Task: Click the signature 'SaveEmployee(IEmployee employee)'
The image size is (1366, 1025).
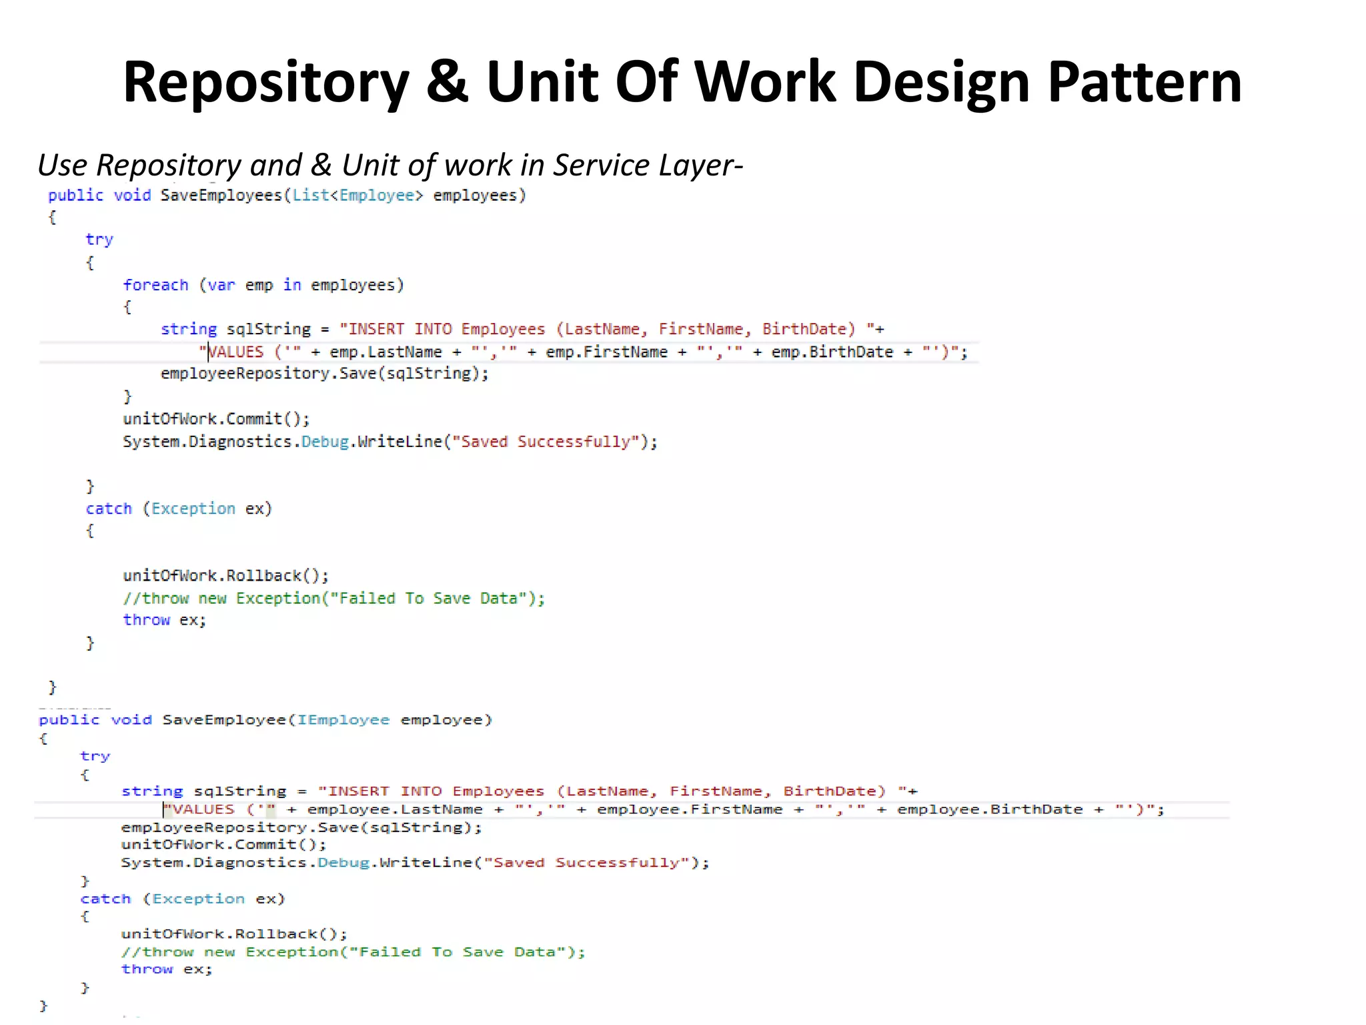Action: pos(327,720)
